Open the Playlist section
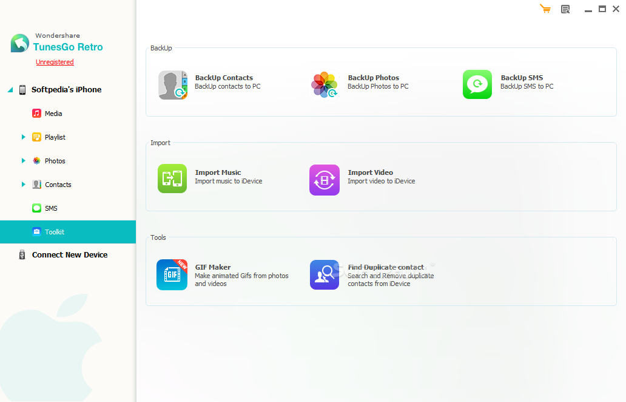This screenshot has width=626, height=402. pyautogui.click(x=55, y=137)
